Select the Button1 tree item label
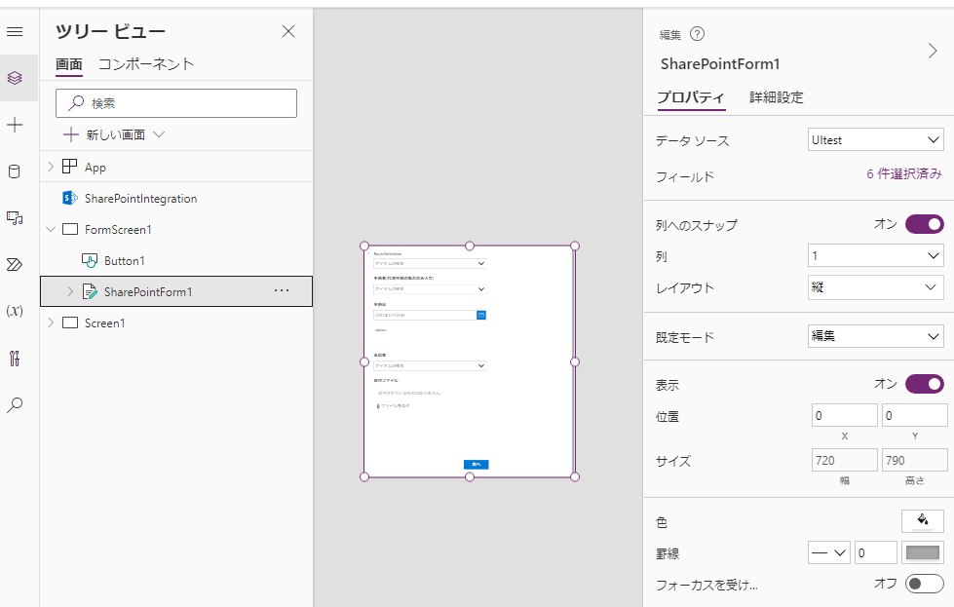 pyautogui.click(x=125, y=261)
